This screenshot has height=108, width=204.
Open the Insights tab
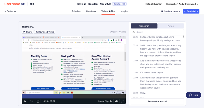[124, 11]
